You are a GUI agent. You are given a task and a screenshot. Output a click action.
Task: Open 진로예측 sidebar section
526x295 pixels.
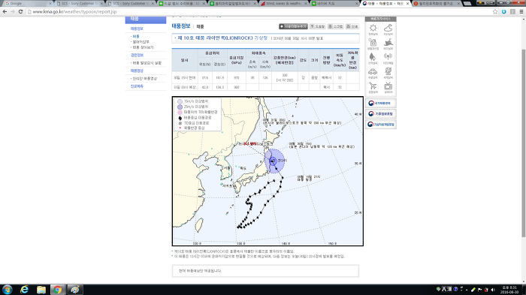tap(137, 86)
